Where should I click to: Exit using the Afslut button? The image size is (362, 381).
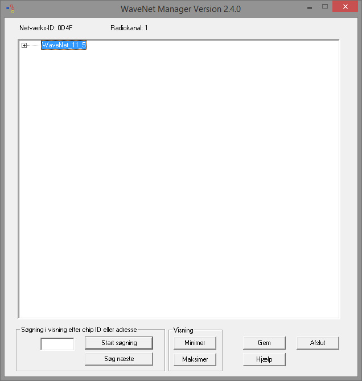(x=318, y=343)
